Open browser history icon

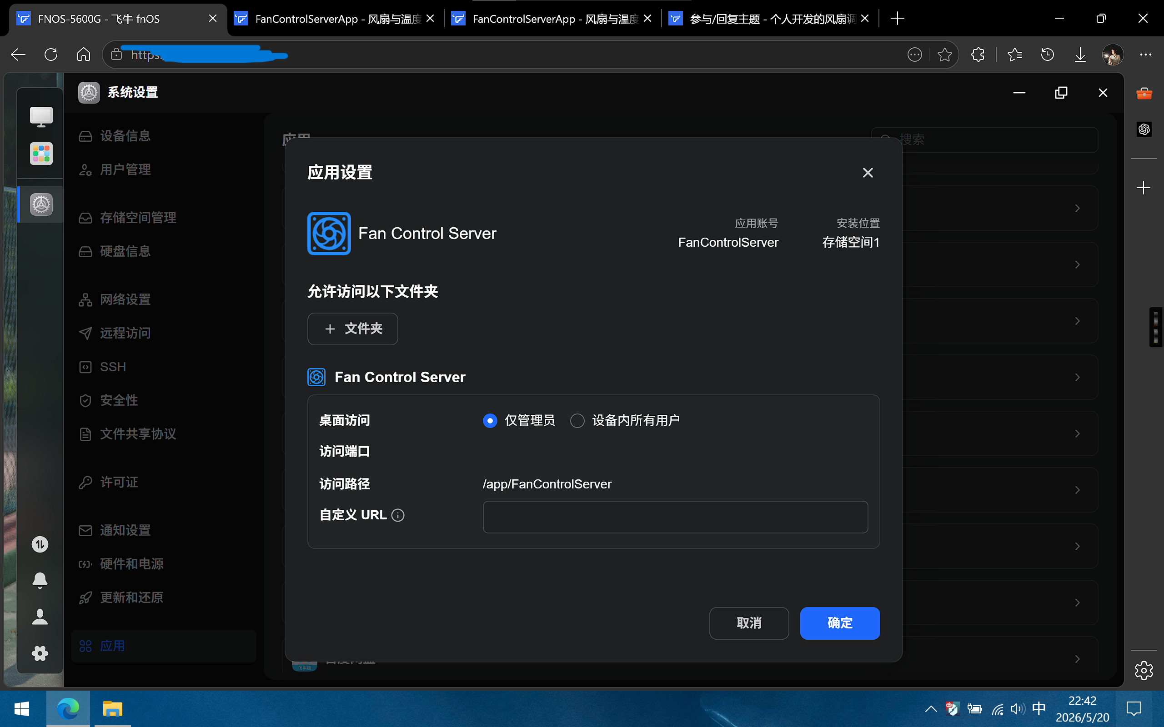pyautogui.click(x=1048, y=55)
